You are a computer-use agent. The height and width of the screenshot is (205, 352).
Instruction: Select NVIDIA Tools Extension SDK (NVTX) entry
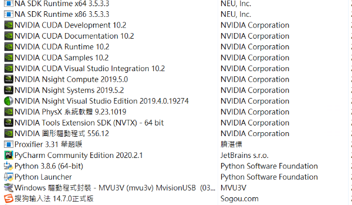[89, 123]
